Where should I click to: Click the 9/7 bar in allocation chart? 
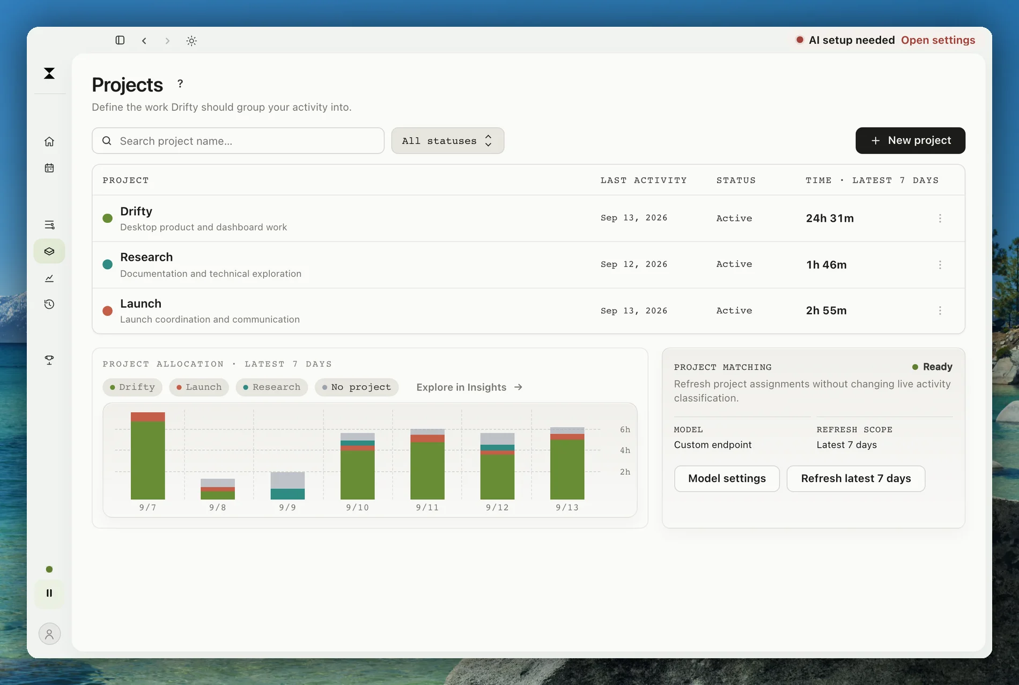(148, 456)
